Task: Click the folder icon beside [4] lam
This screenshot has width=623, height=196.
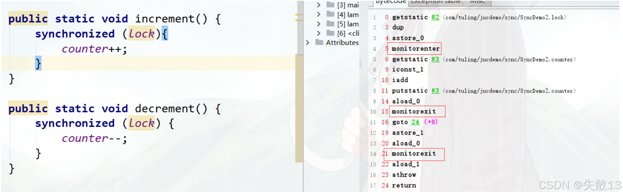Action: point(330,14)
